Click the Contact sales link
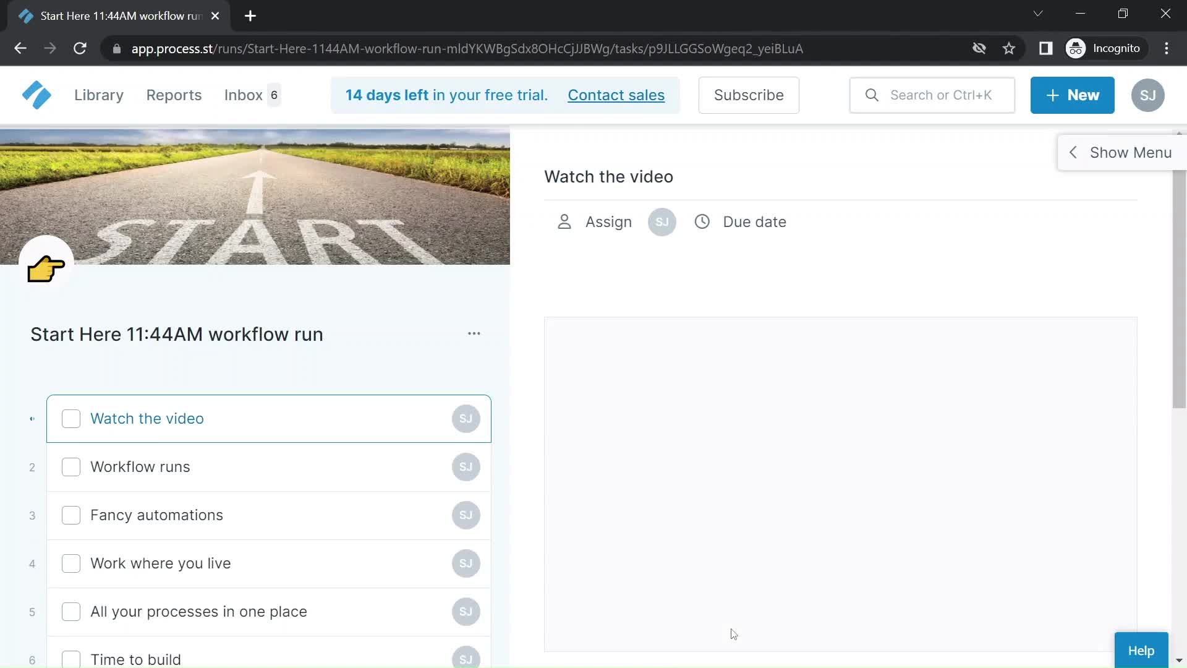 tap(616, 95)
